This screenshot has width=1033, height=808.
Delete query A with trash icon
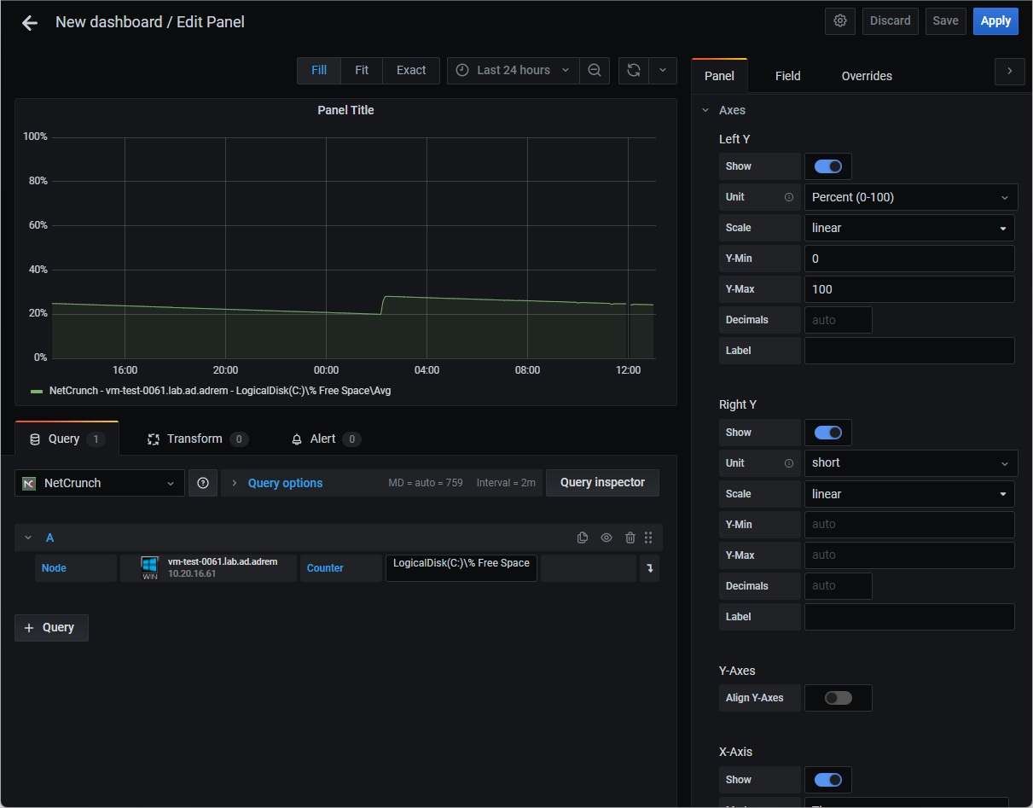pyautogui.click(x=630, y=538)
